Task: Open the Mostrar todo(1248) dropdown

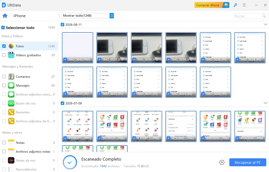Action: pos(86,16)
